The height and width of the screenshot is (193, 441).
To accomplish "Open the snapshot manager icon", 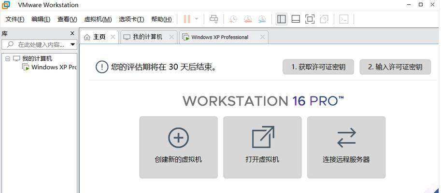I will tap(262, 19).
